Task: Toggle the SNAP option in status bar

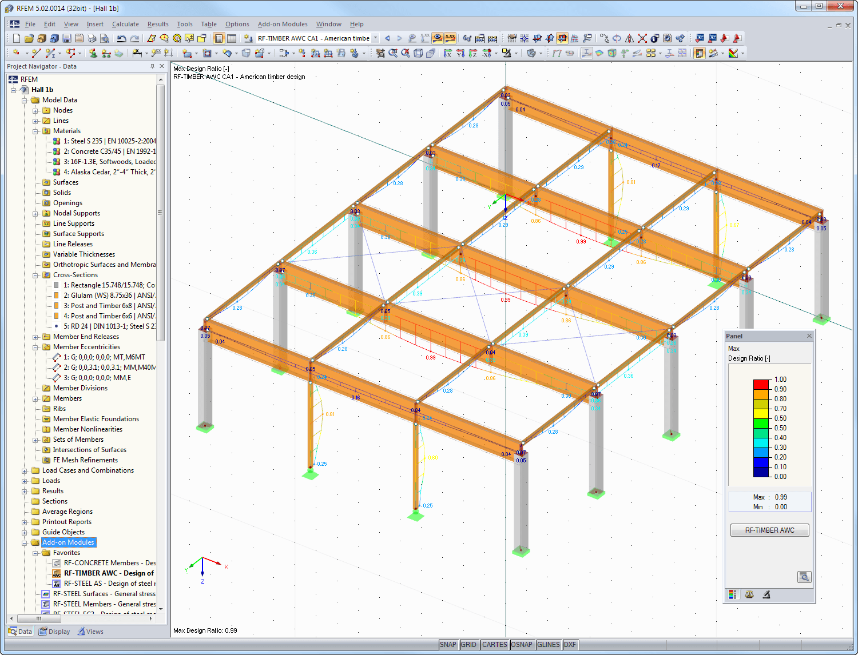Action: (x=448, y=644)
